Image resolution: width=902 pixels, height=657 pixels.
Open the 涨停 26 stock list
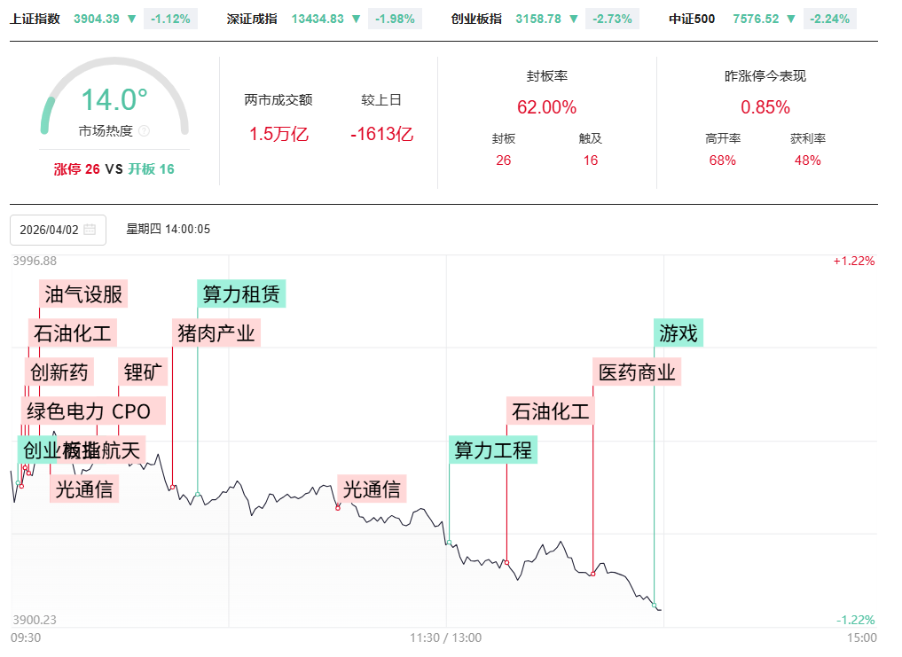click(x=76, y=169)
